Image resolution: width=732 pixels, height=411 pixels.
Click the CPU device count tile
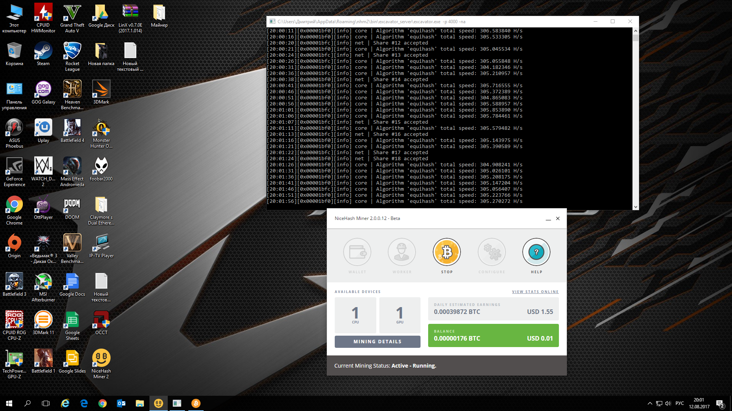click(x=355, y=315)
